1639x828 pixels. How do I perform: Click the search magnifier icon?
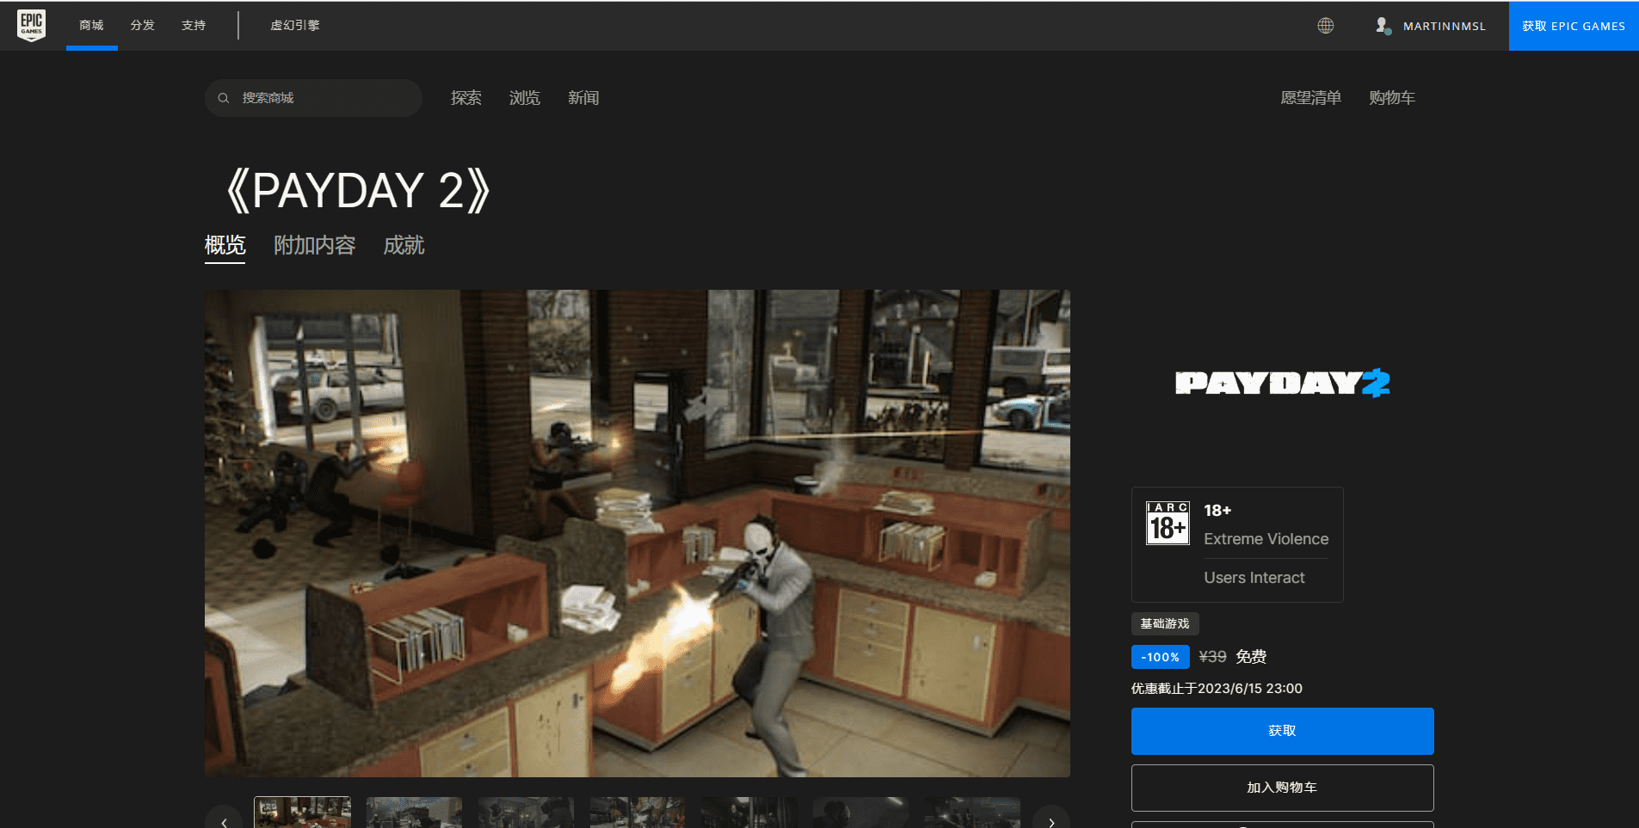(224, 98)
